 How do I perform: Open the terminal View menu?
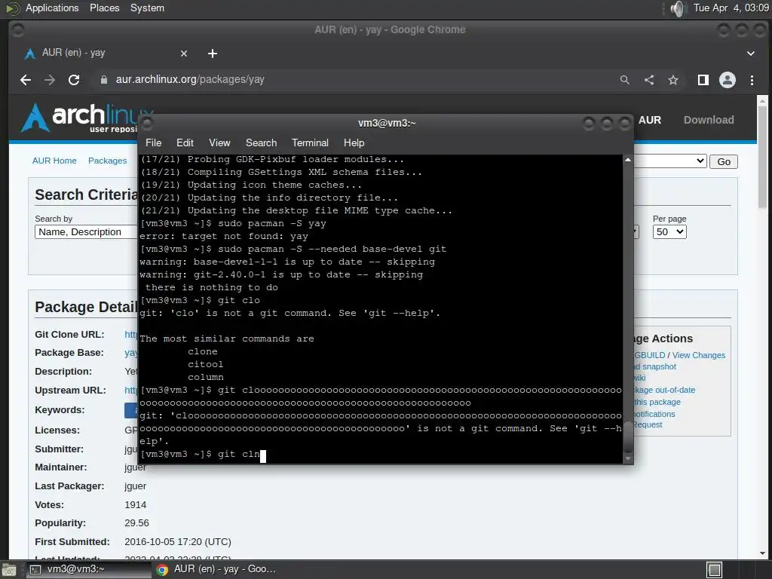tap(219, 142)
